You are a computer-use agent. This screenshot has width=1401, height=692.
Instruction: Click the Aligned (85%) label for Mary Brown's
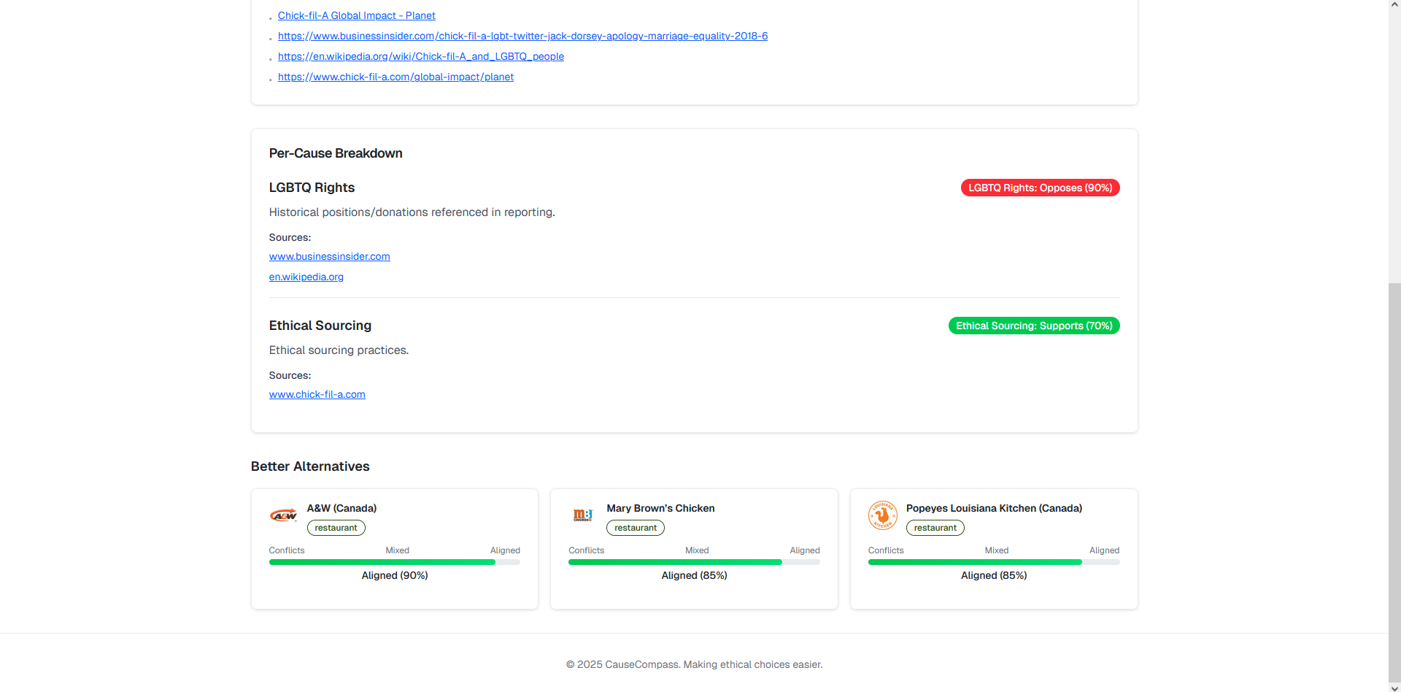(x=694, y=575)
